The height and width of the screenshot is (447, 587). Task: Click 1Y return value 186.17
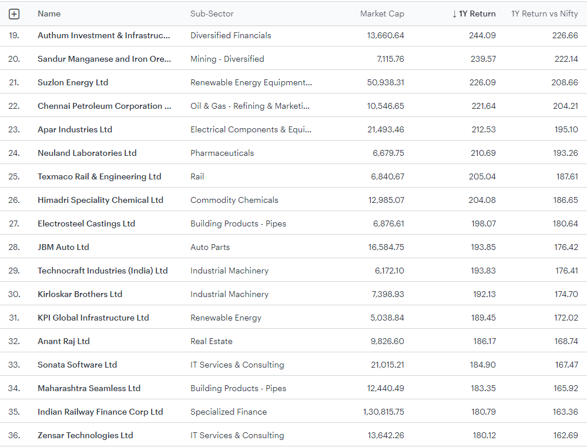484,342
